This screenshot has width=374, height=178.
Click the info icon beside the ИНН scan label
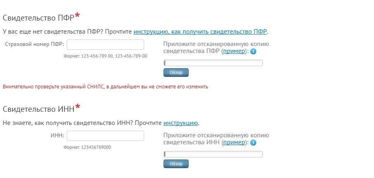(x=253, y=143)
